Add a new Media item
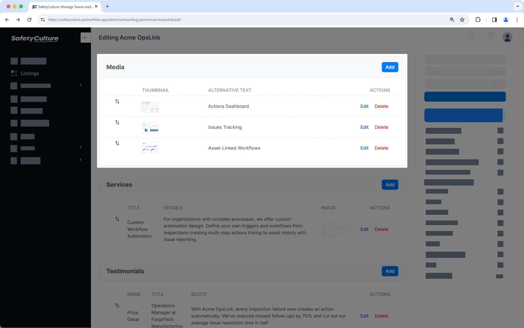The height and width of the screenshot is (328, 524). pyautogui.click(x=390, y=67)
